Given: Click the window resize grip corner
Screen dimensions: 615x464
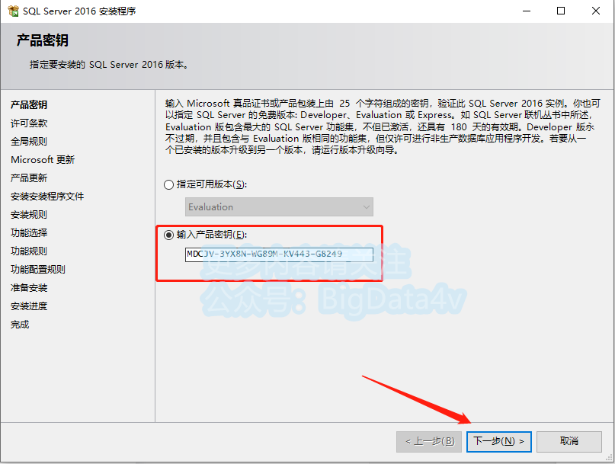Looking at the screenshot, I should click(x=609, y=458).
